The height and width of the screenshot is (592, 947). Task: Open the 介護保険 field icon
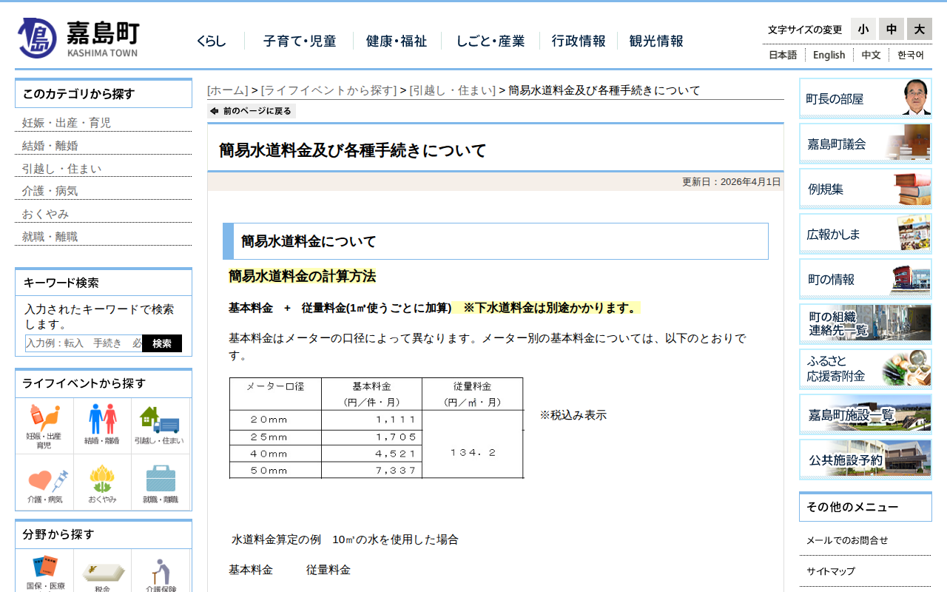(160, 571)
